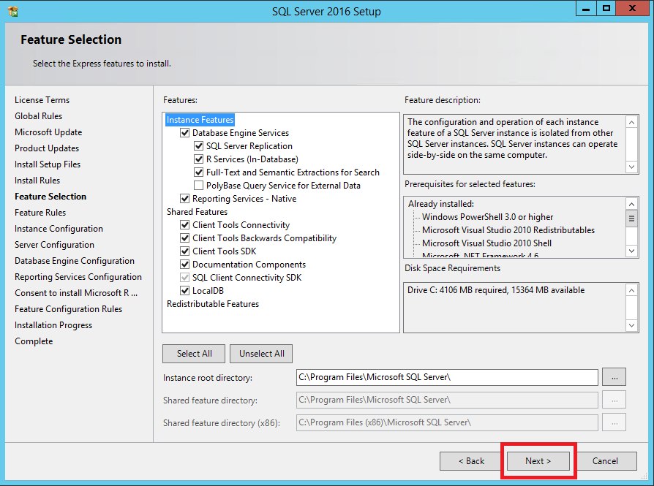654x486 pixels.
Task: Click the disabled browse button for Shared feature directory
Action: [614, 400]
